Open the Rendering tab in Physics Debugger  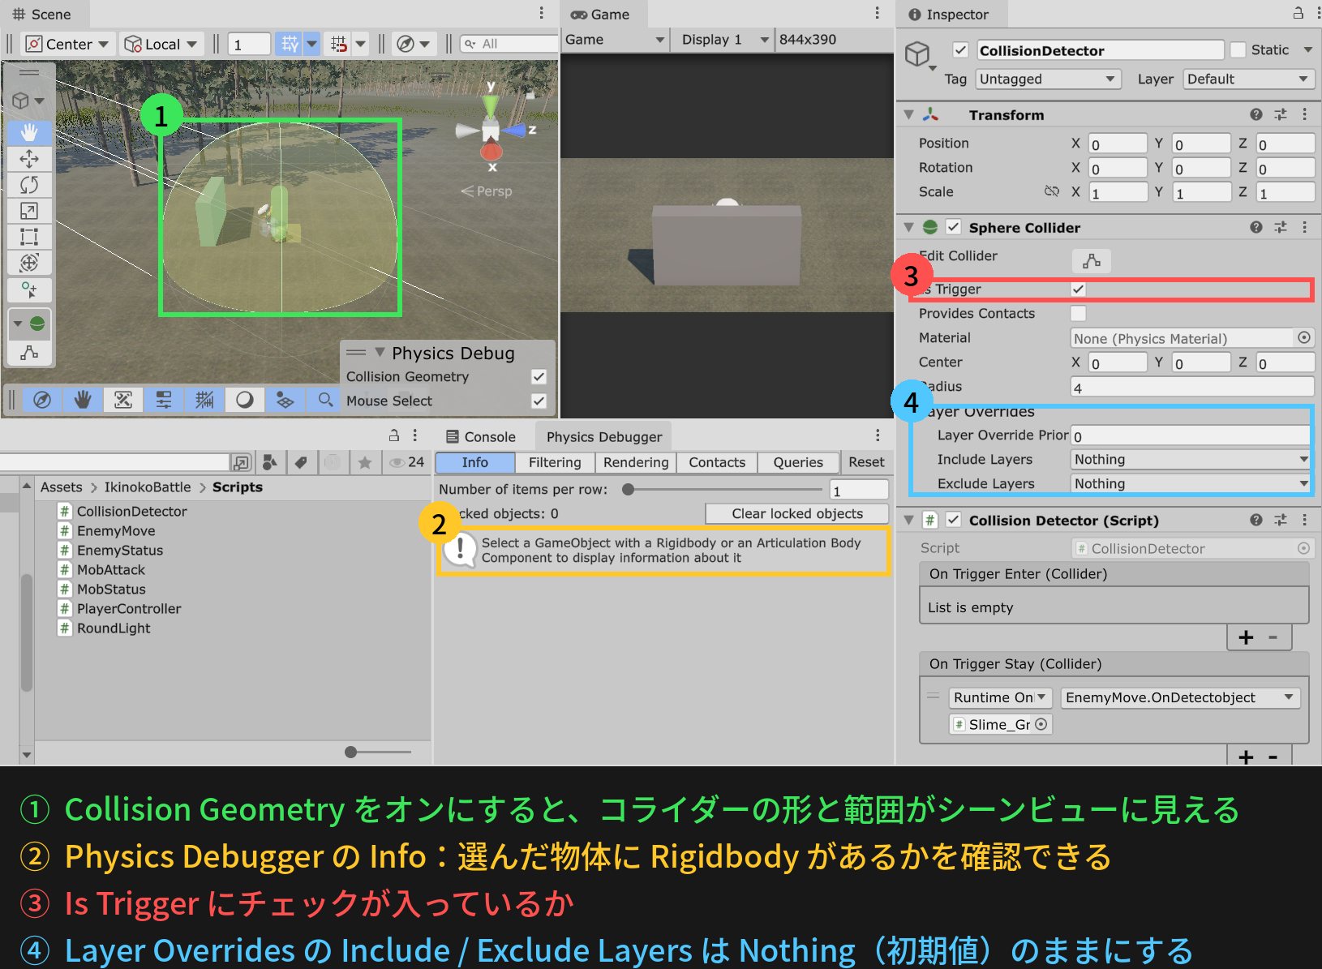coord(636,462)
